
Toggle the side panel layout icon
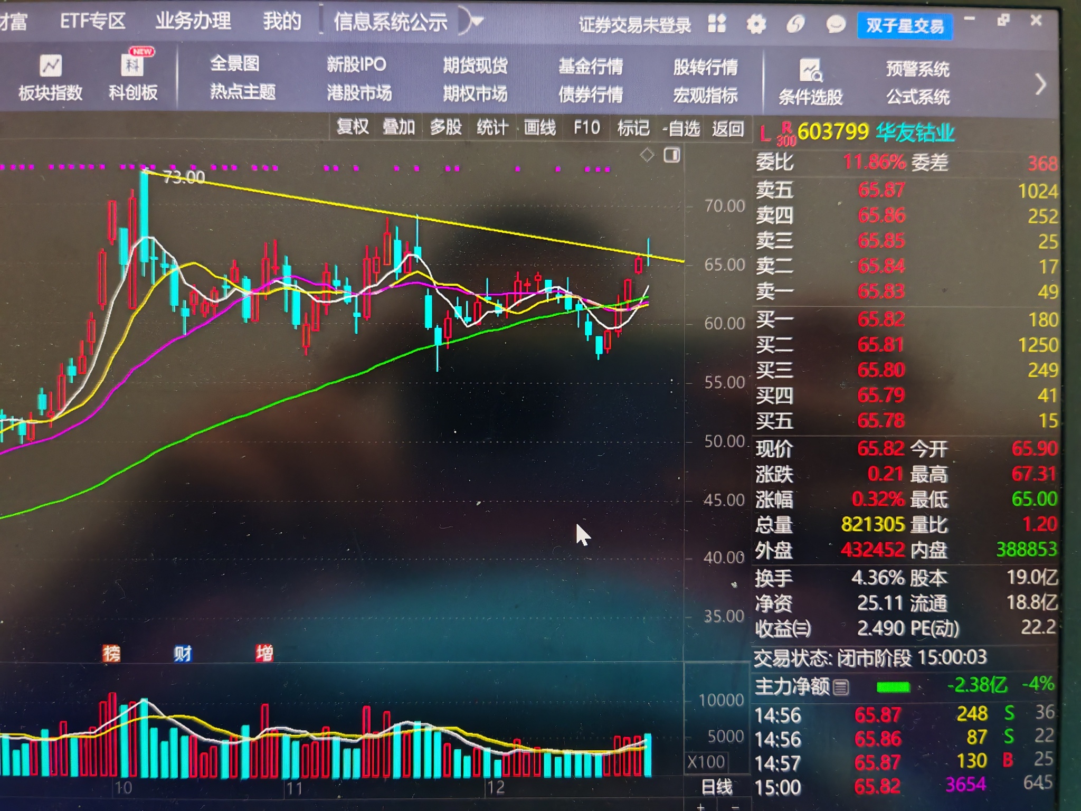671,155
